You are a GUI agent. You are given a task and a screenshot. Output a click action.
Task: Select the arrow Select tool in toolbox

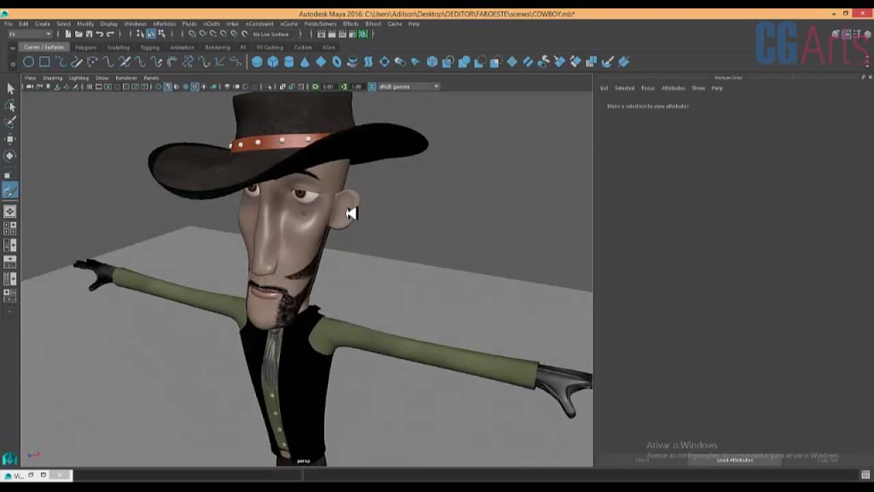(10, 88)
